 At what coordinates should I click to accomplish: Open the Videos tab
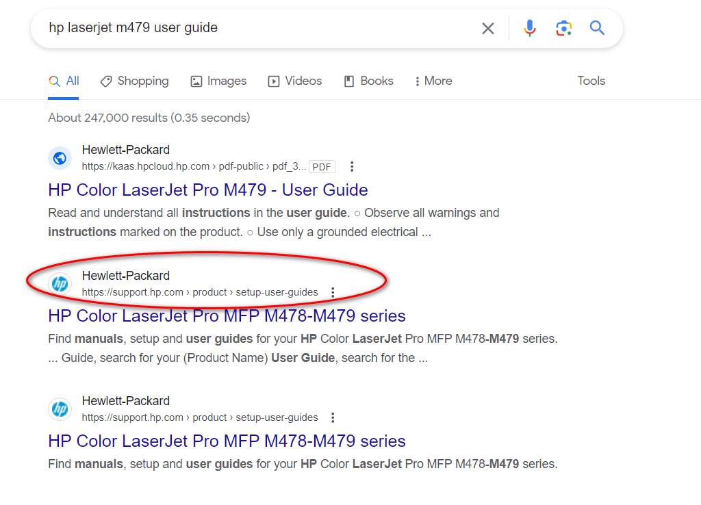(x=294, y=81)
